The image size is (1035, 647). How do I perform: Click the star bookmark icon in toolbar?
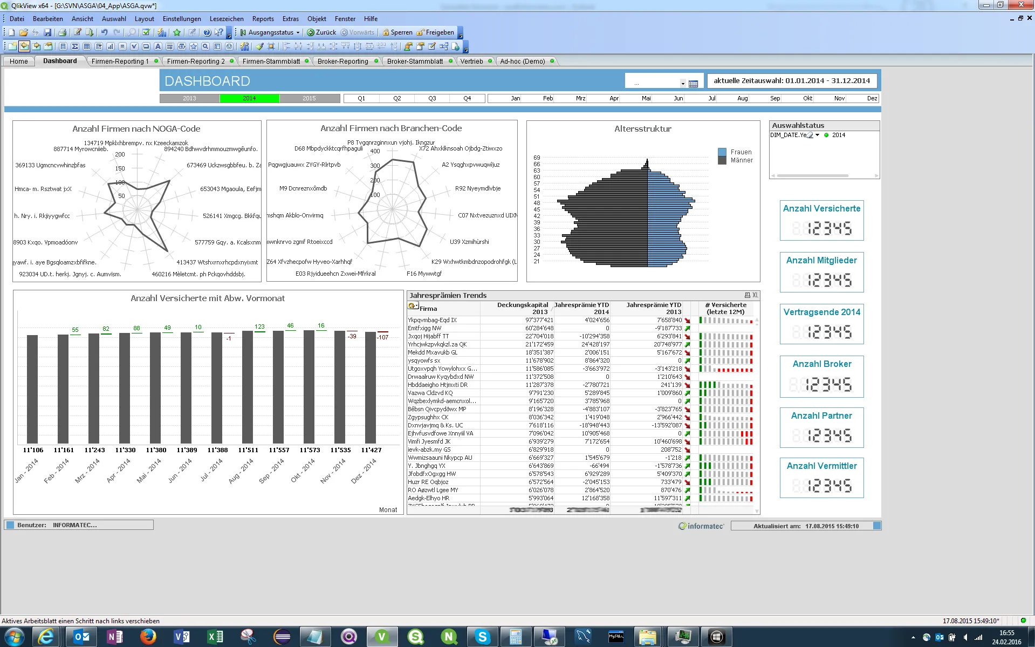point(177,32)
